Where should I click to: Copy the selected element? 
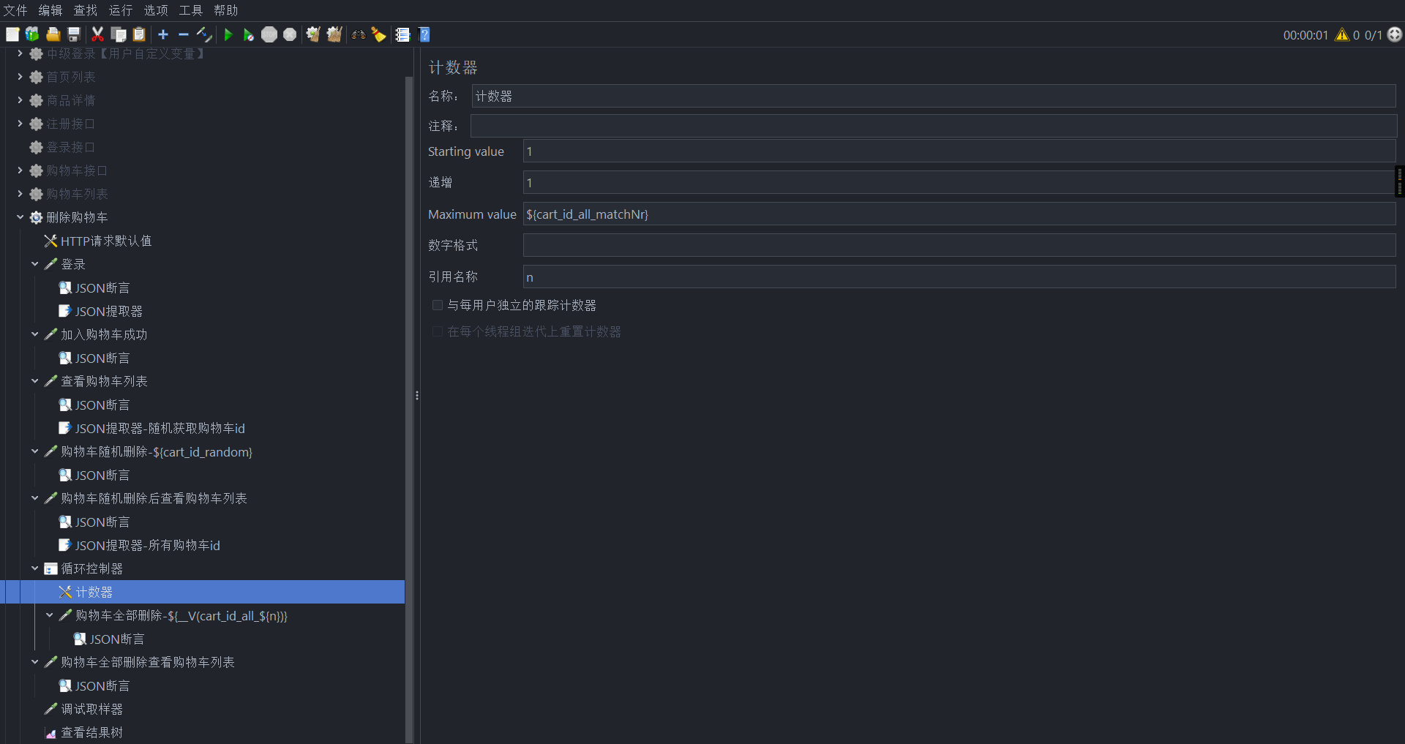point(118,34)
